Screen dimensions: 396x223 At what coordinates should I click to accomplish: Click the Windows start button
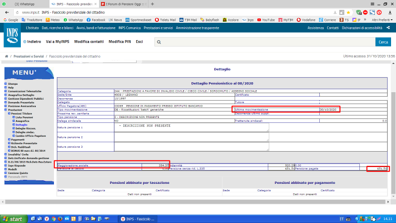13,219
